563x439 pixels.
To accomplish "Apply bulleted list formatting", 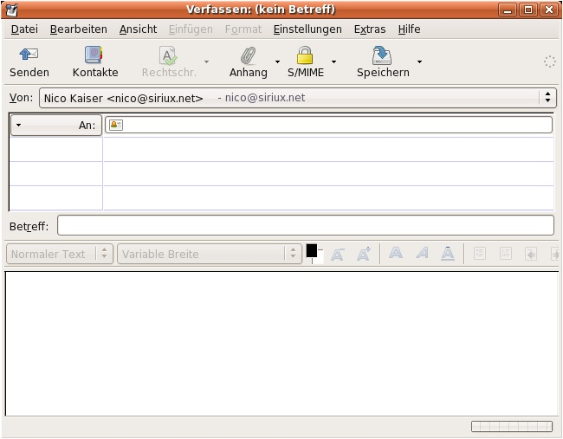I will pos(480,254).
